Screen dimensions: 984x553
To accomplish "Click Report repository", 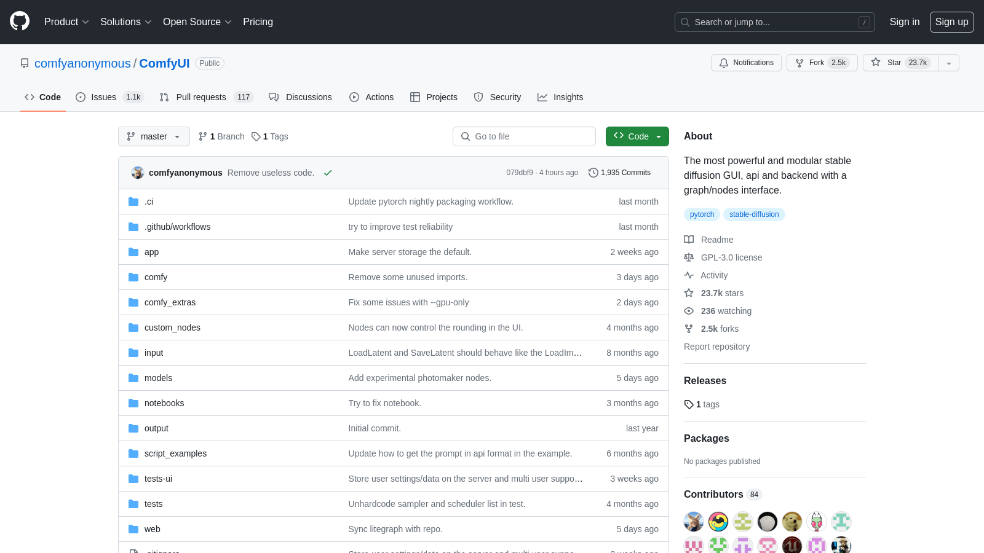I will click(x=716, y=347).
